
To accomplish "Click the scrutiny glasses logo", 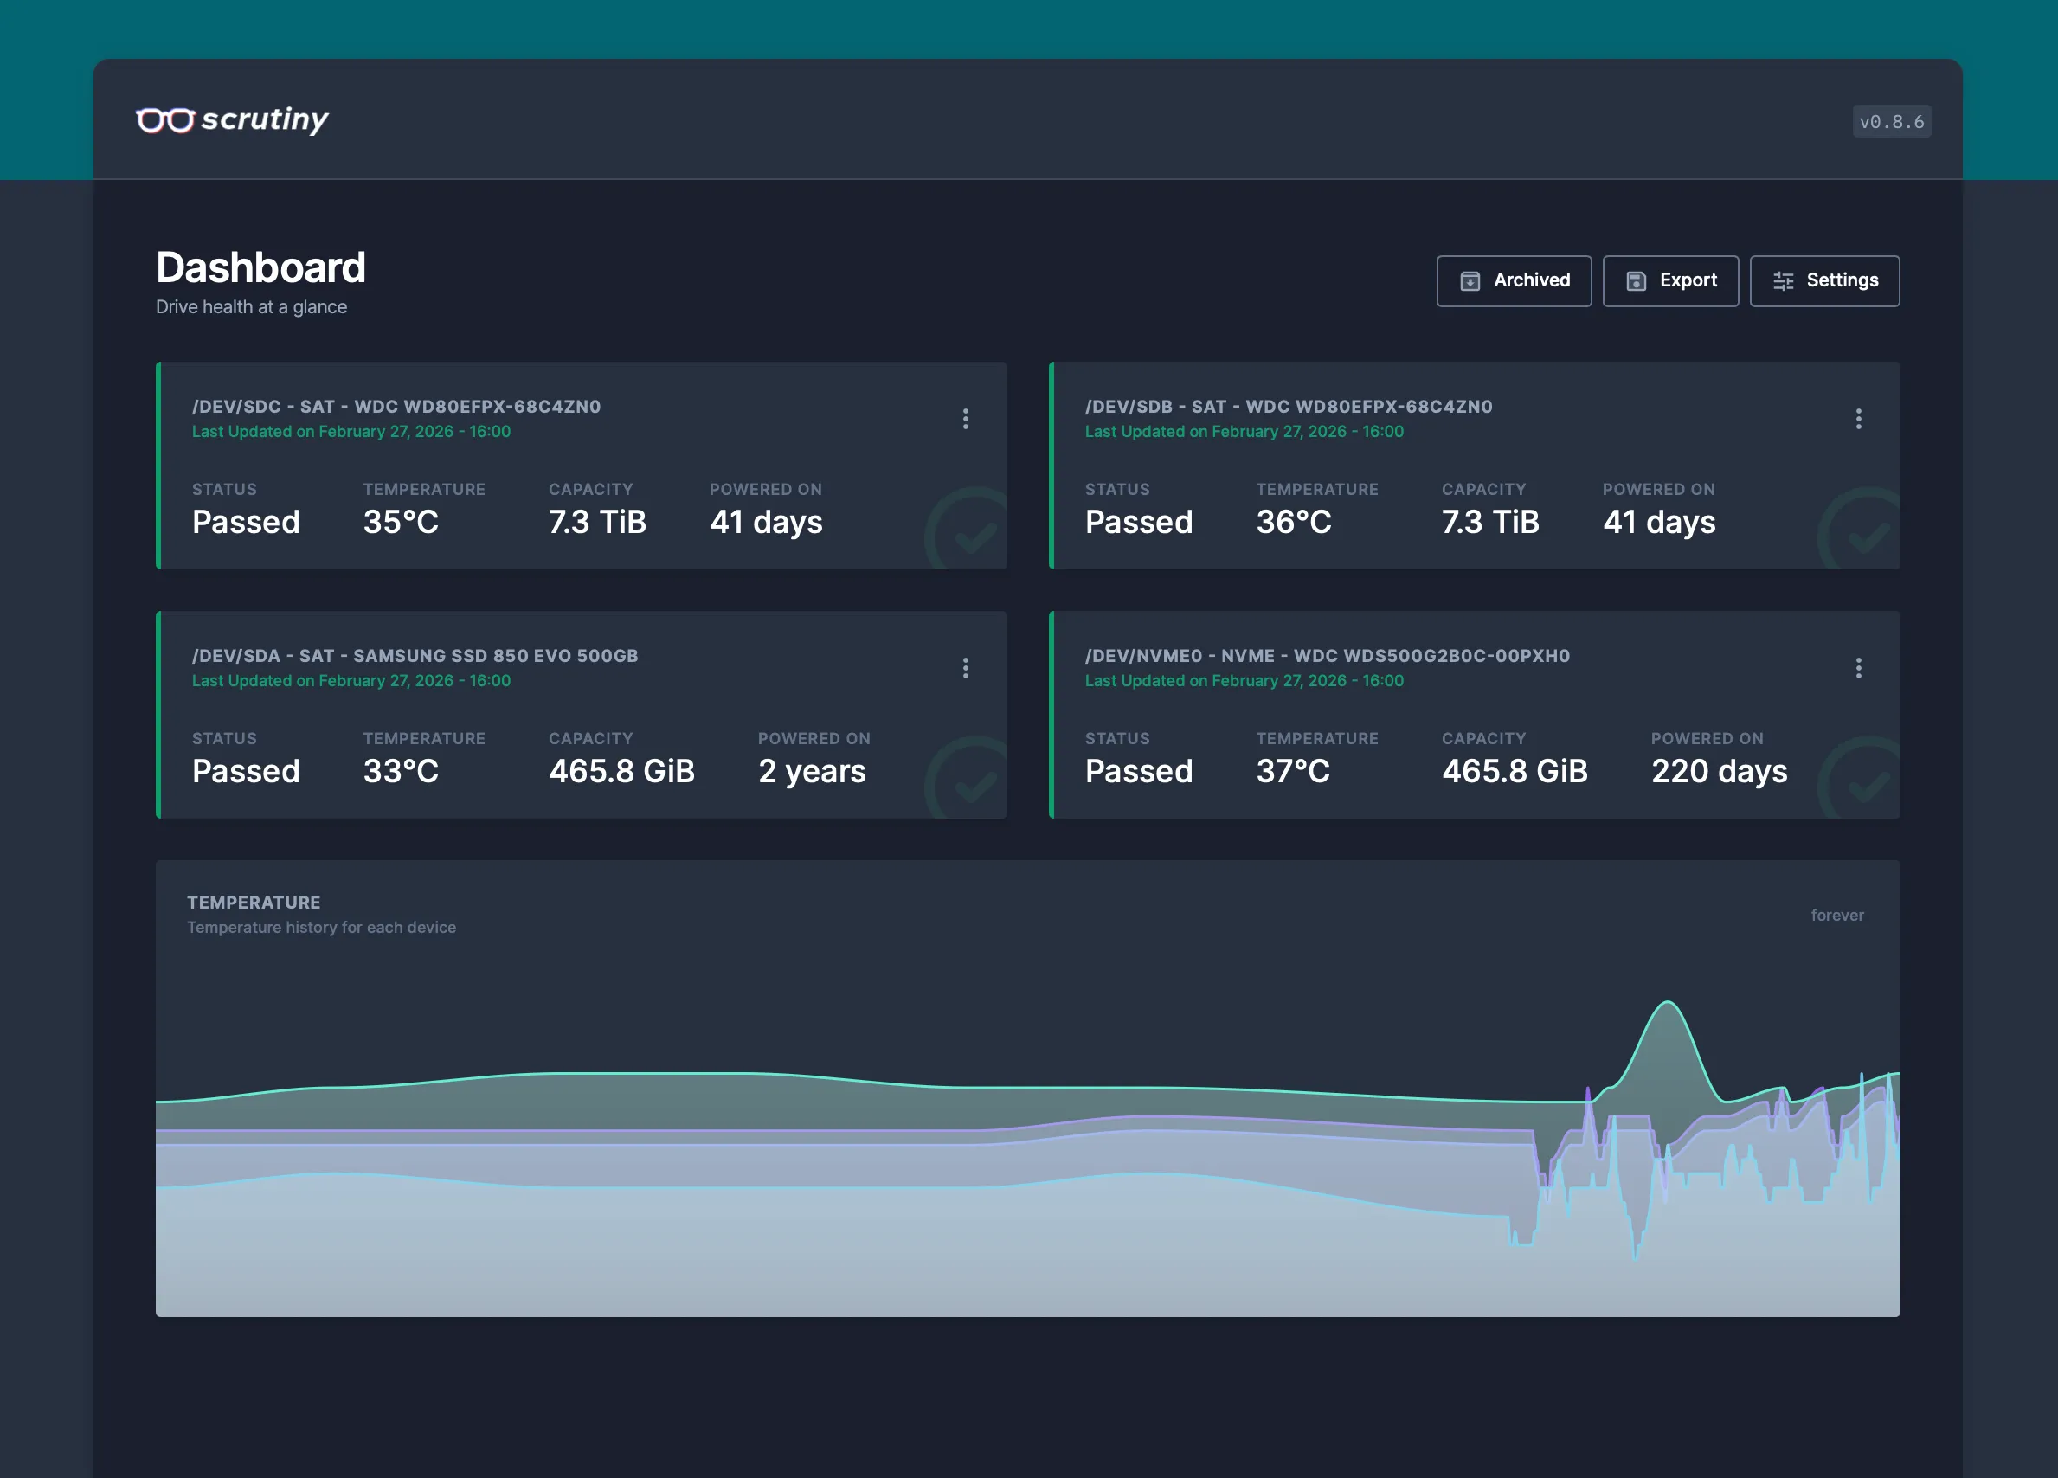I will [x=168, y=119].
